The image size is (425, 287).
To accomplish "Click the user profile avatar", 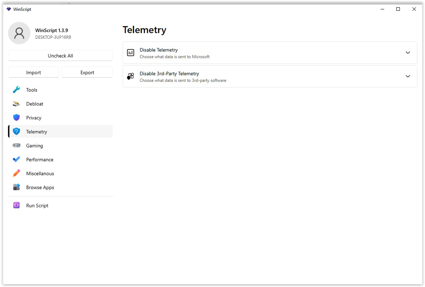I will (19, 33).
